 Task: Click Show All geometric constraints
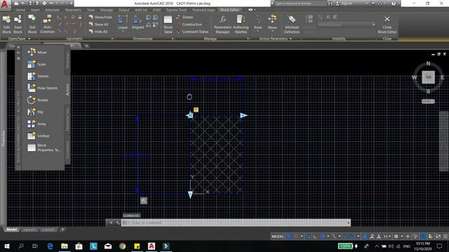[98, 24]
